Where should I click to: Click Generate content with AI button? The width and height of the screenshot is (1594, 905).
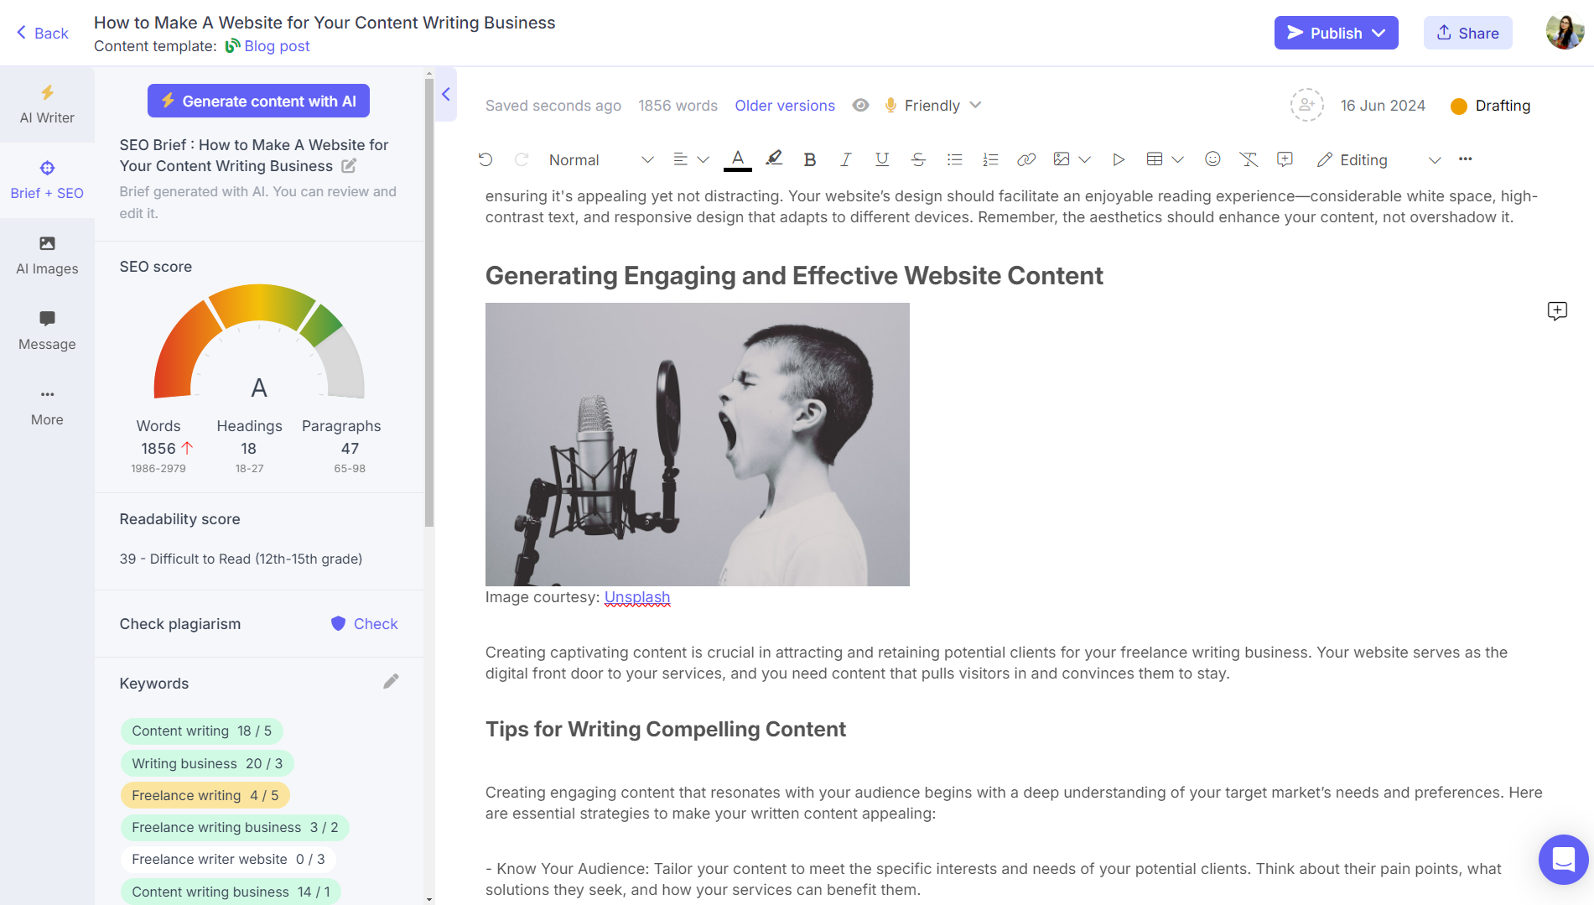click(258, 101)
